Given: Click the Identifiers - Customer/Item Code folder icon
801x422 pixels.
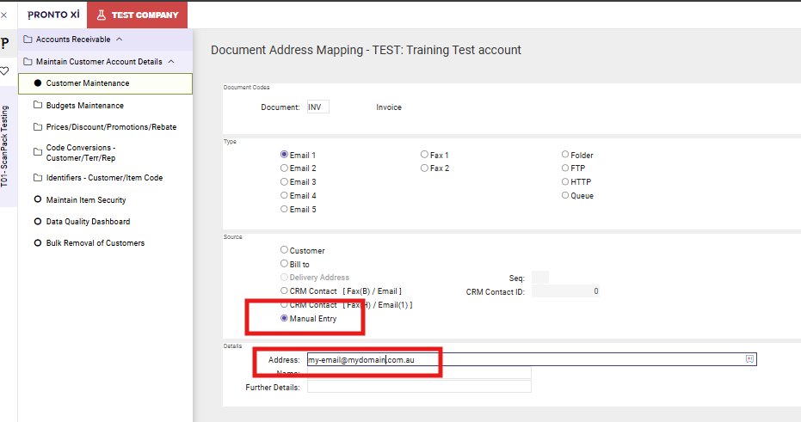Looking at the screenshot, I should [37, 178].
